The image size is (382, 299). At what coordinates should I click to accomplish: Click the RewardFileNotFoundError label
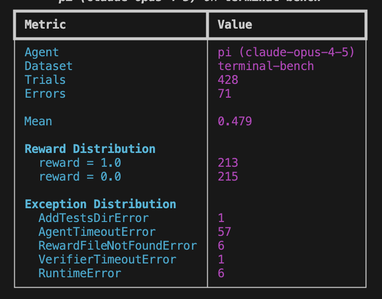[118, 246]
